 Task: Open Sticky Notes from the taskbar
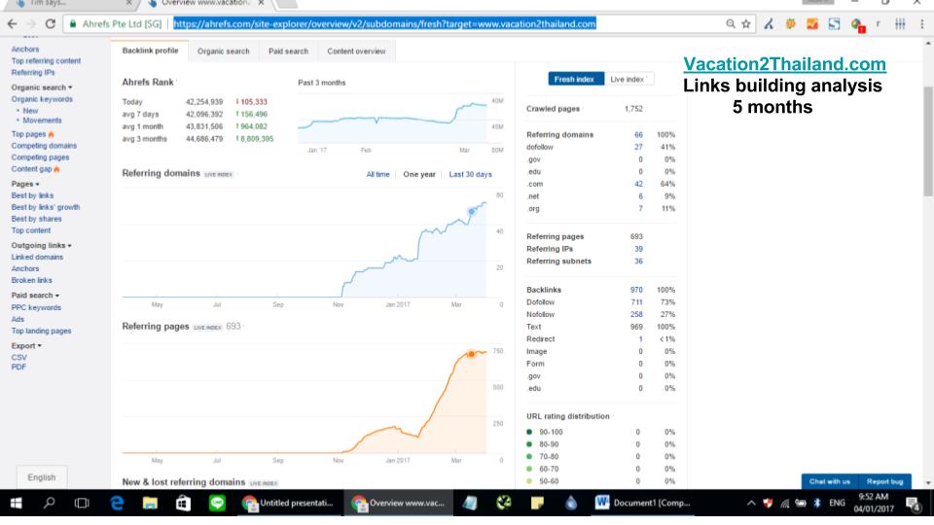click(x=537, y=503)
